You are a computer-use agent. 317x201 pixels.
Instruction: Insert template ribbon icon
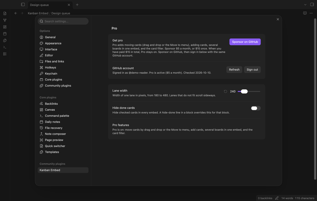point(5,40)
